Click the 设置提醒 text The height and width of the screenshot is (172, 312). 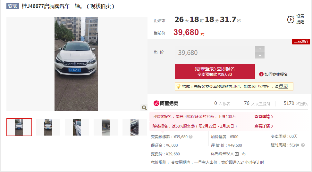pos(300,19)
